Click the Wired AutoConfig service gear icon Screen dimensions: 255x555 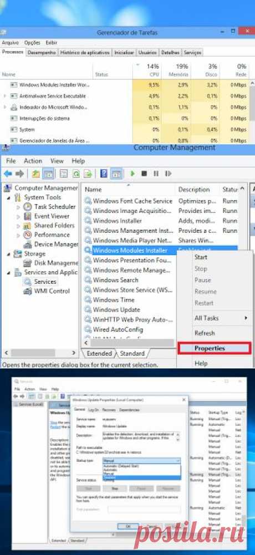pyautogui.click(x=88, y=329)
